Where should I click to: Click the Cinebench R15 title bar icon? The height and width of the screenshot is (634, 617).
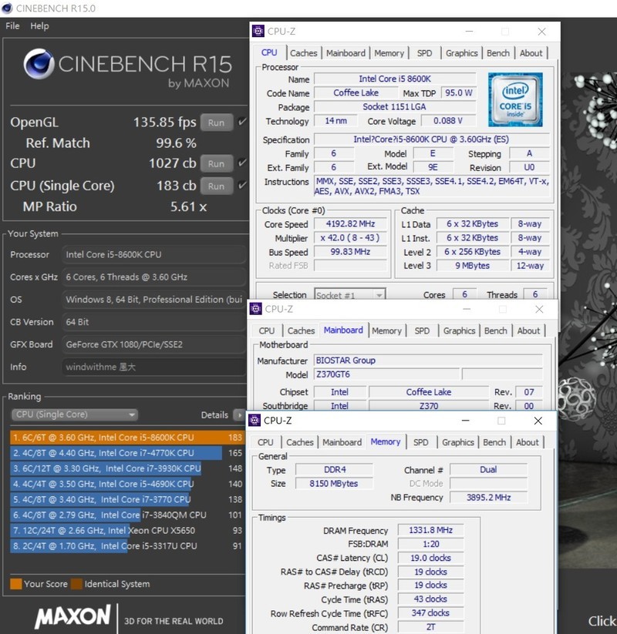(x=7, y=9)
